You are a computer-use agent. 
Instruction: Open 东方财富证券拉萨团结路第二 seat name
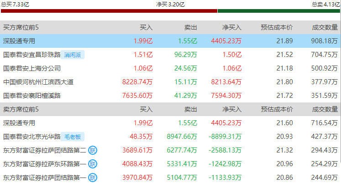(x=45, y=150)
